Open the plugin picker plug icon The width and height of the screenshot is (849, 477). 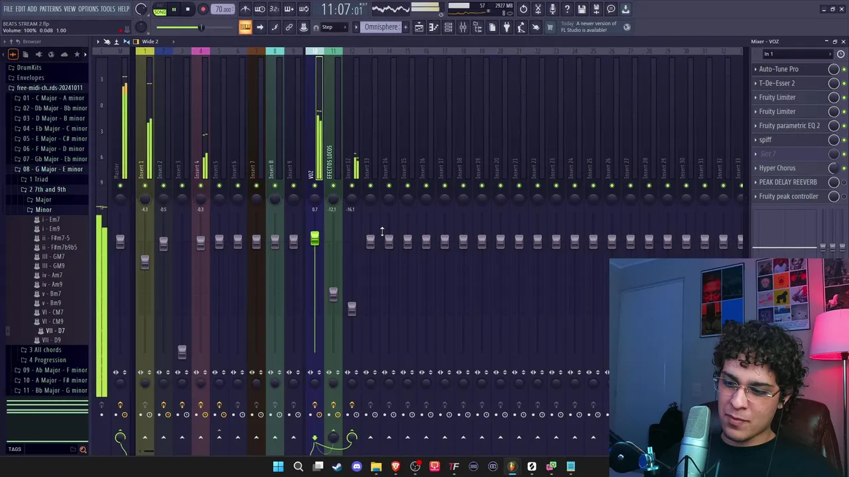(x=507, y=27)
